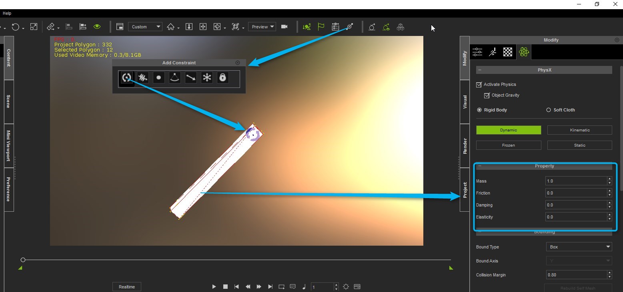Click the Realtime button
623x292 pixels.
click(127, 287)
